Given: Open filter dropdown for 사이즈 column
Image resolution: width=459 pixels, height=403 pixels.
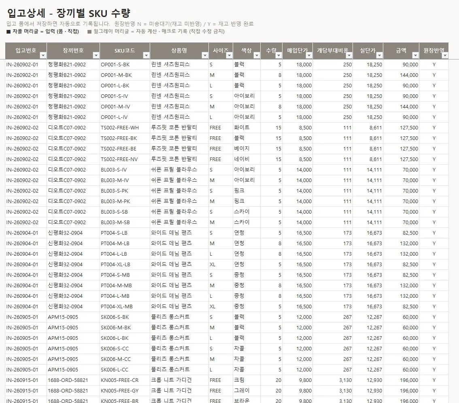Looking at the screenshot, I should click(x=229, y=55).
